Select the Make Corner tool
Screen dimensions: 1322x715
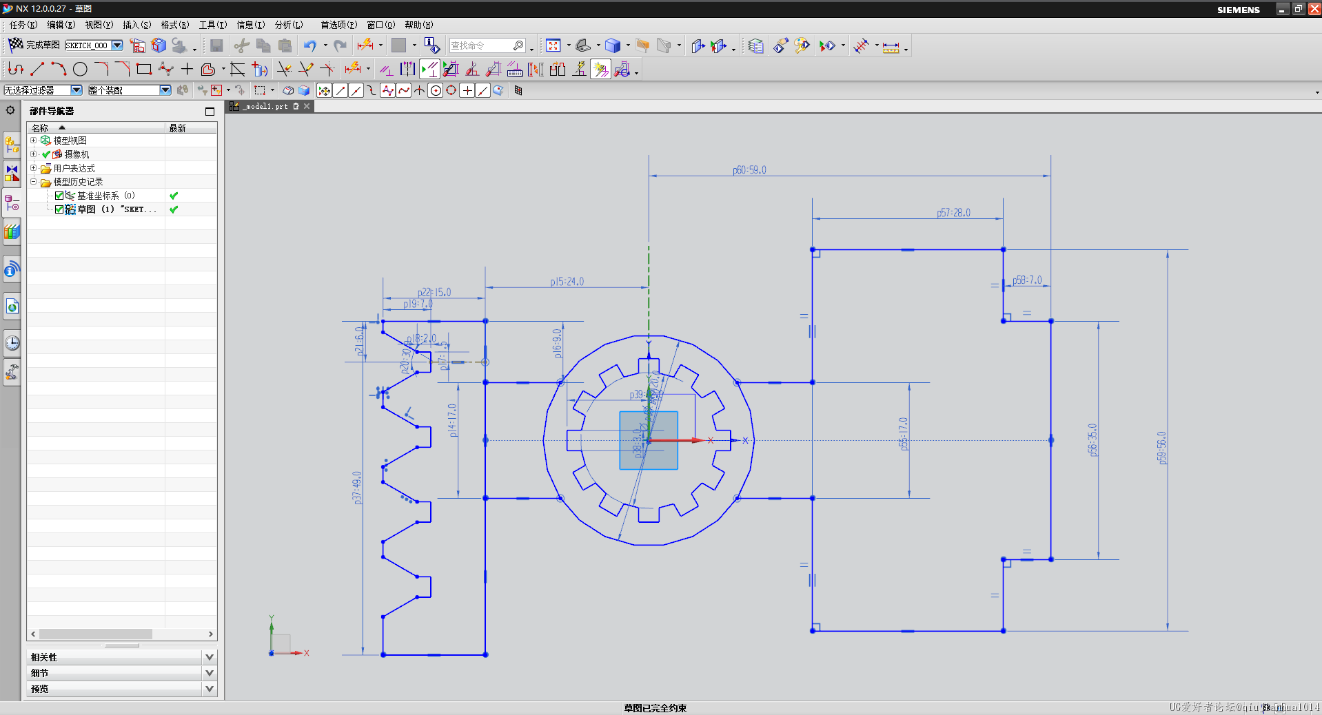tap(327, 69)
